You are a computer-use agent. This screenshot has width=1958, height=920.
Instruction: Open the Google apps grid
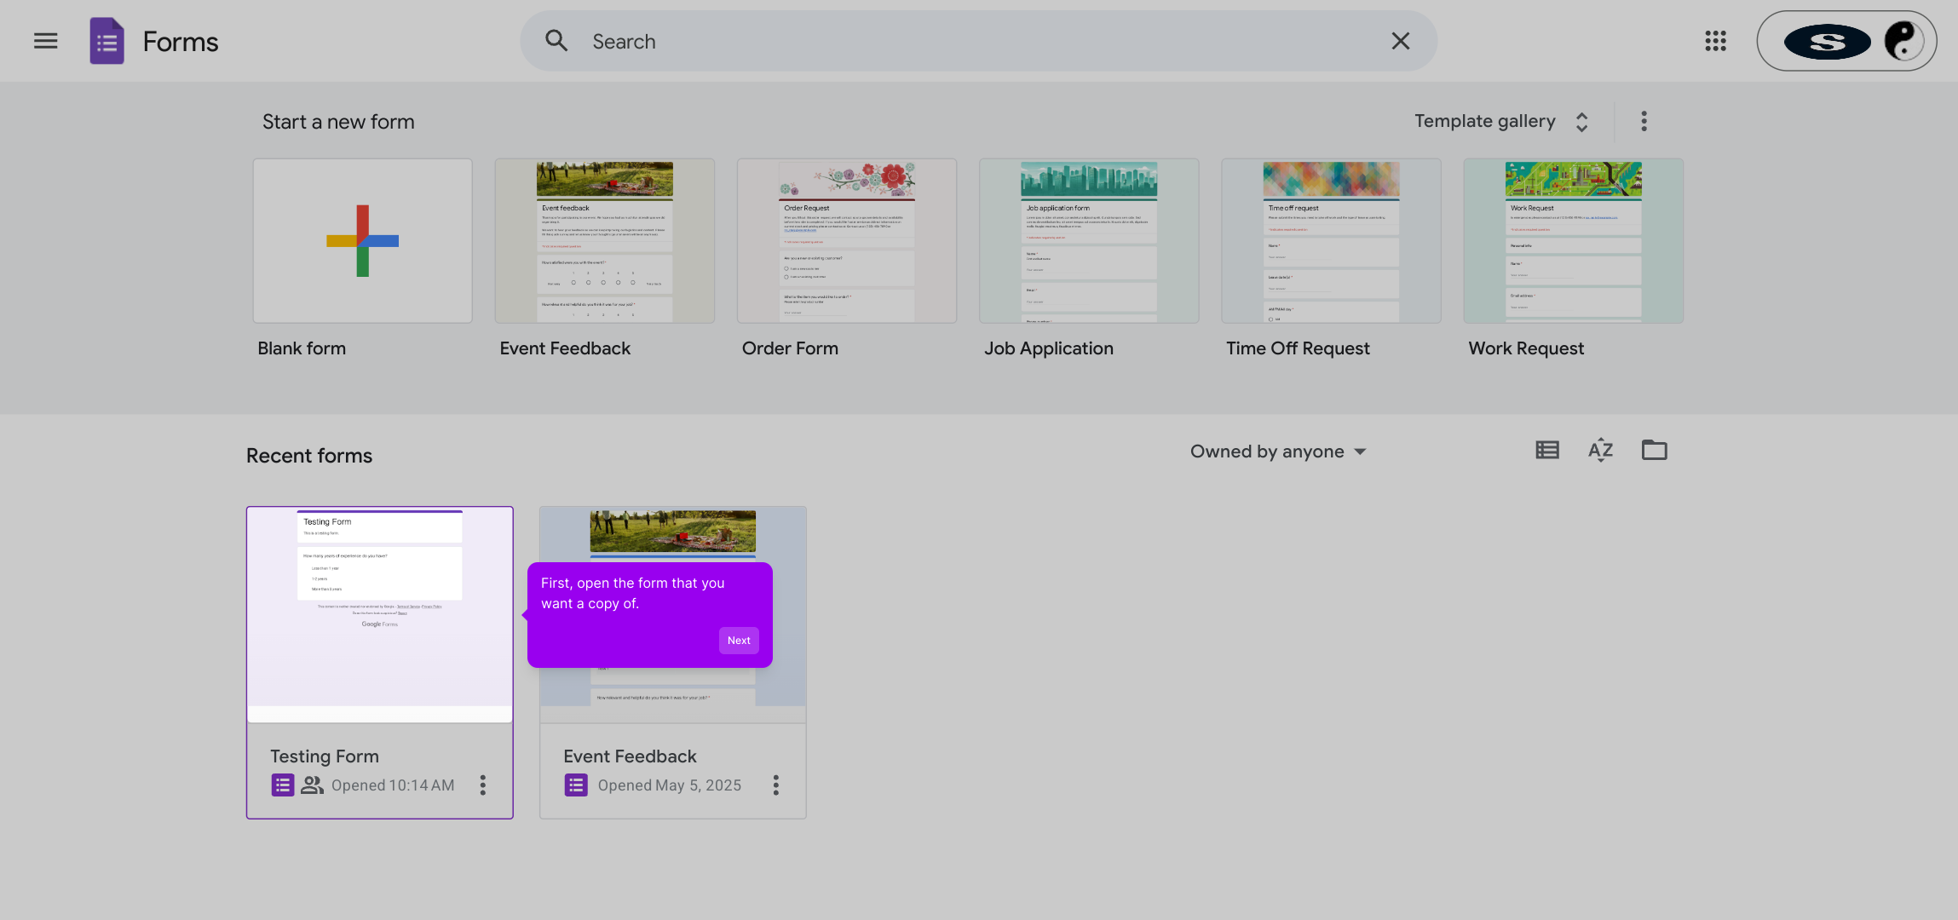pyautogui.click(x=1715, y=41)
